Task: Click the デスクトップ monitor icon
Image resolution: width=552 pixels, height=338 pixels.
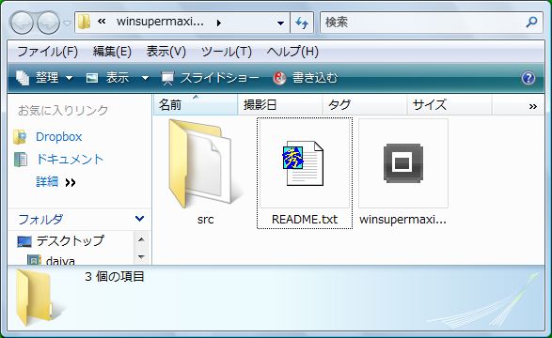Action: click(x=24, y=241)
